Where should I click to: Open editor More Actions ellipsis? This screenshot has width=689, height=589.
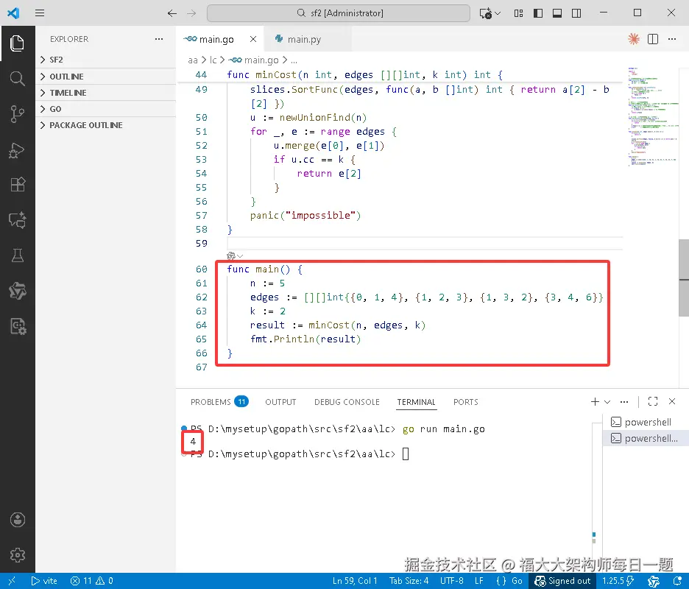coord(672,39)
